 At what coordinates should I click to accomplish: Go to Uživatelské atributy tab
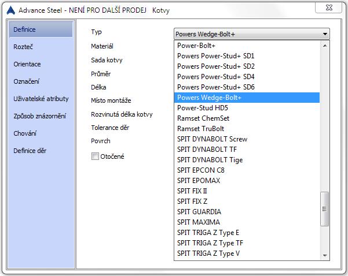(x=41, y=99)
